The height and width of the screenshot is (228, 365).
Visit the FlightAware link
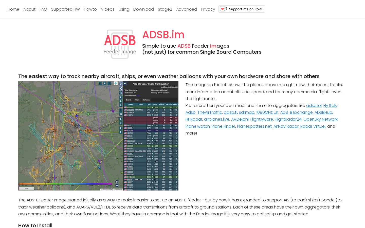[x=262, y=119]
